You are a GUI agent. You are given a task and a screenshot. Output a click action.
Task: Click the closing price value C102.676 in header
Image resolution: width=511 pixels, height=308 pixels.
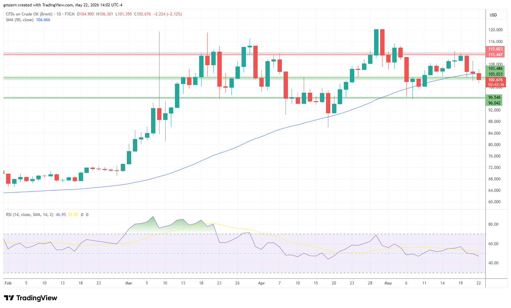[x=142, y=14]
